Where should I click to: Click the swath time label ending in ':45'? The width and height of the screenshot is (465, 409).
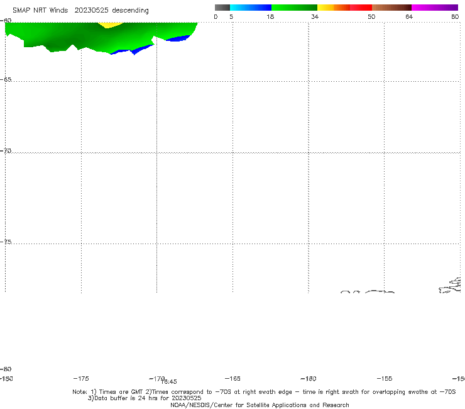tap(169, 382)
